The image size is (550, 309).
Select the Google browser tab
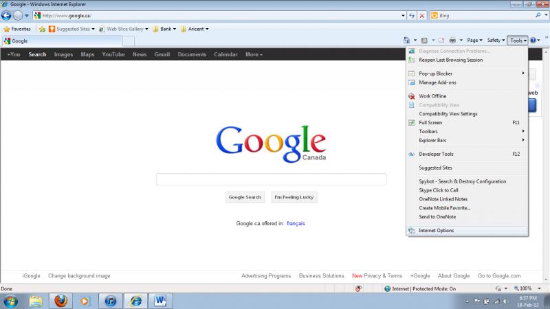(62, 41)
